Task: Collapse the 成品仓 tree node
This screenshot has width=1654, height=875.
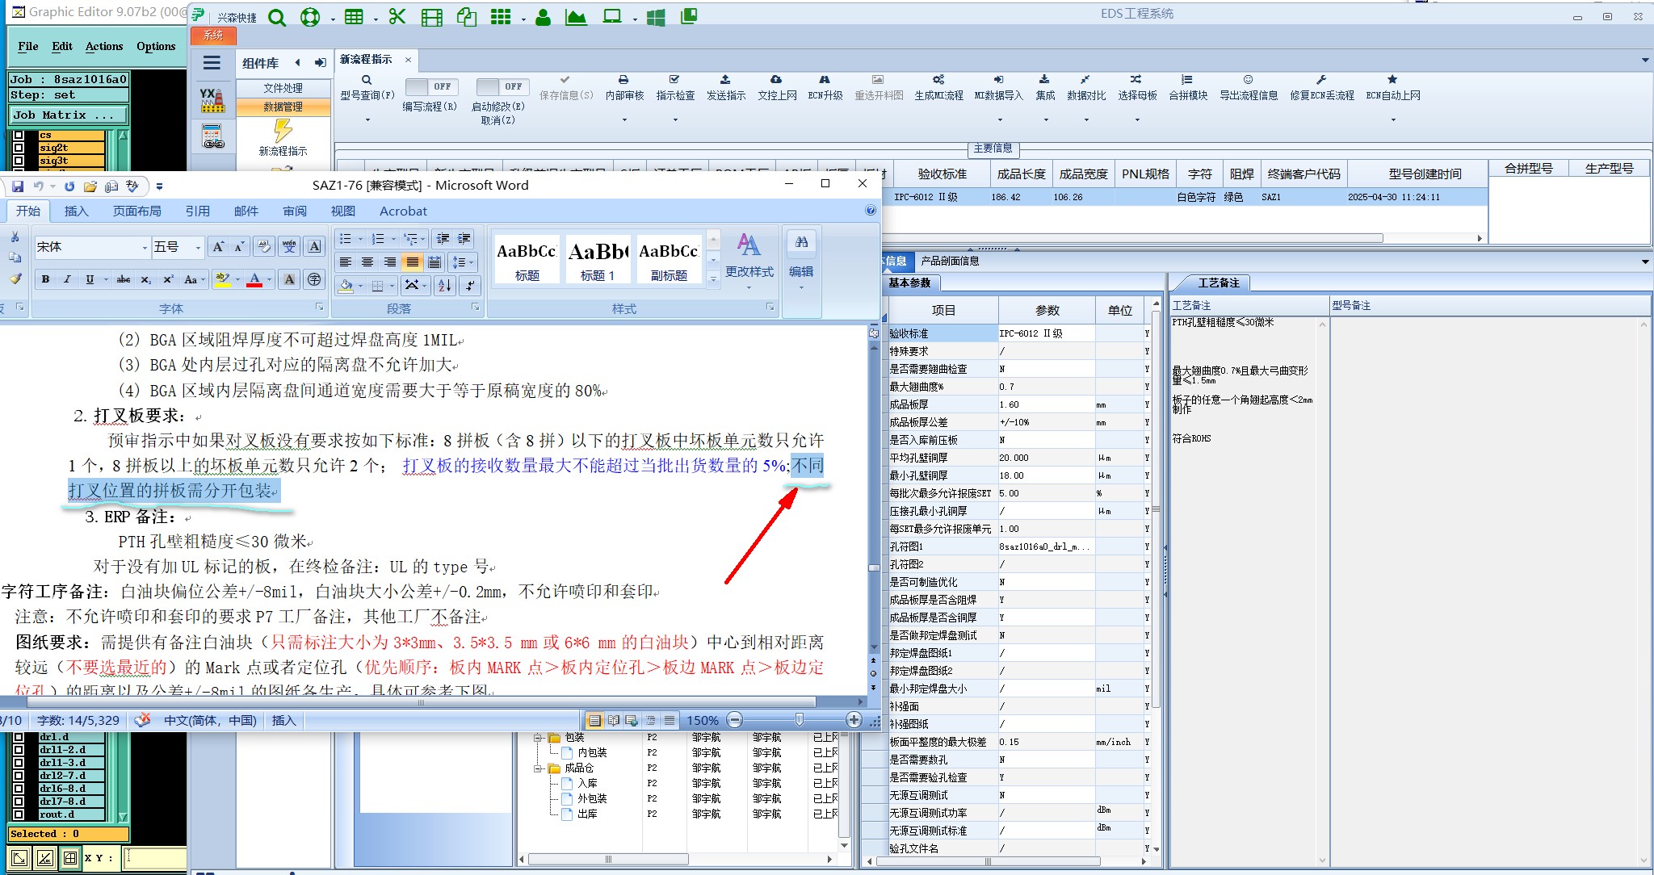Action: click(538, 768)
